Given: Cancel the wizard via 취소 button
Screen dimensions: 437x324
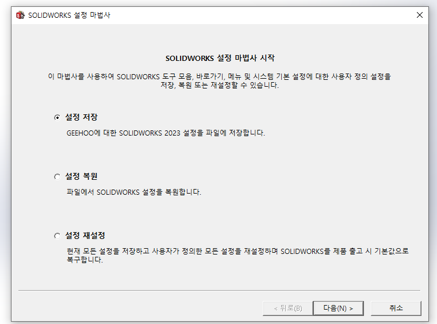Looking at the screenshot, I should coord(396,308).
